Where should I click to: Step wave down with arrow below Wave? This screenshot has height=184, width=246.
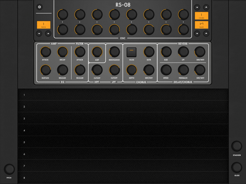tap(197, 33)
